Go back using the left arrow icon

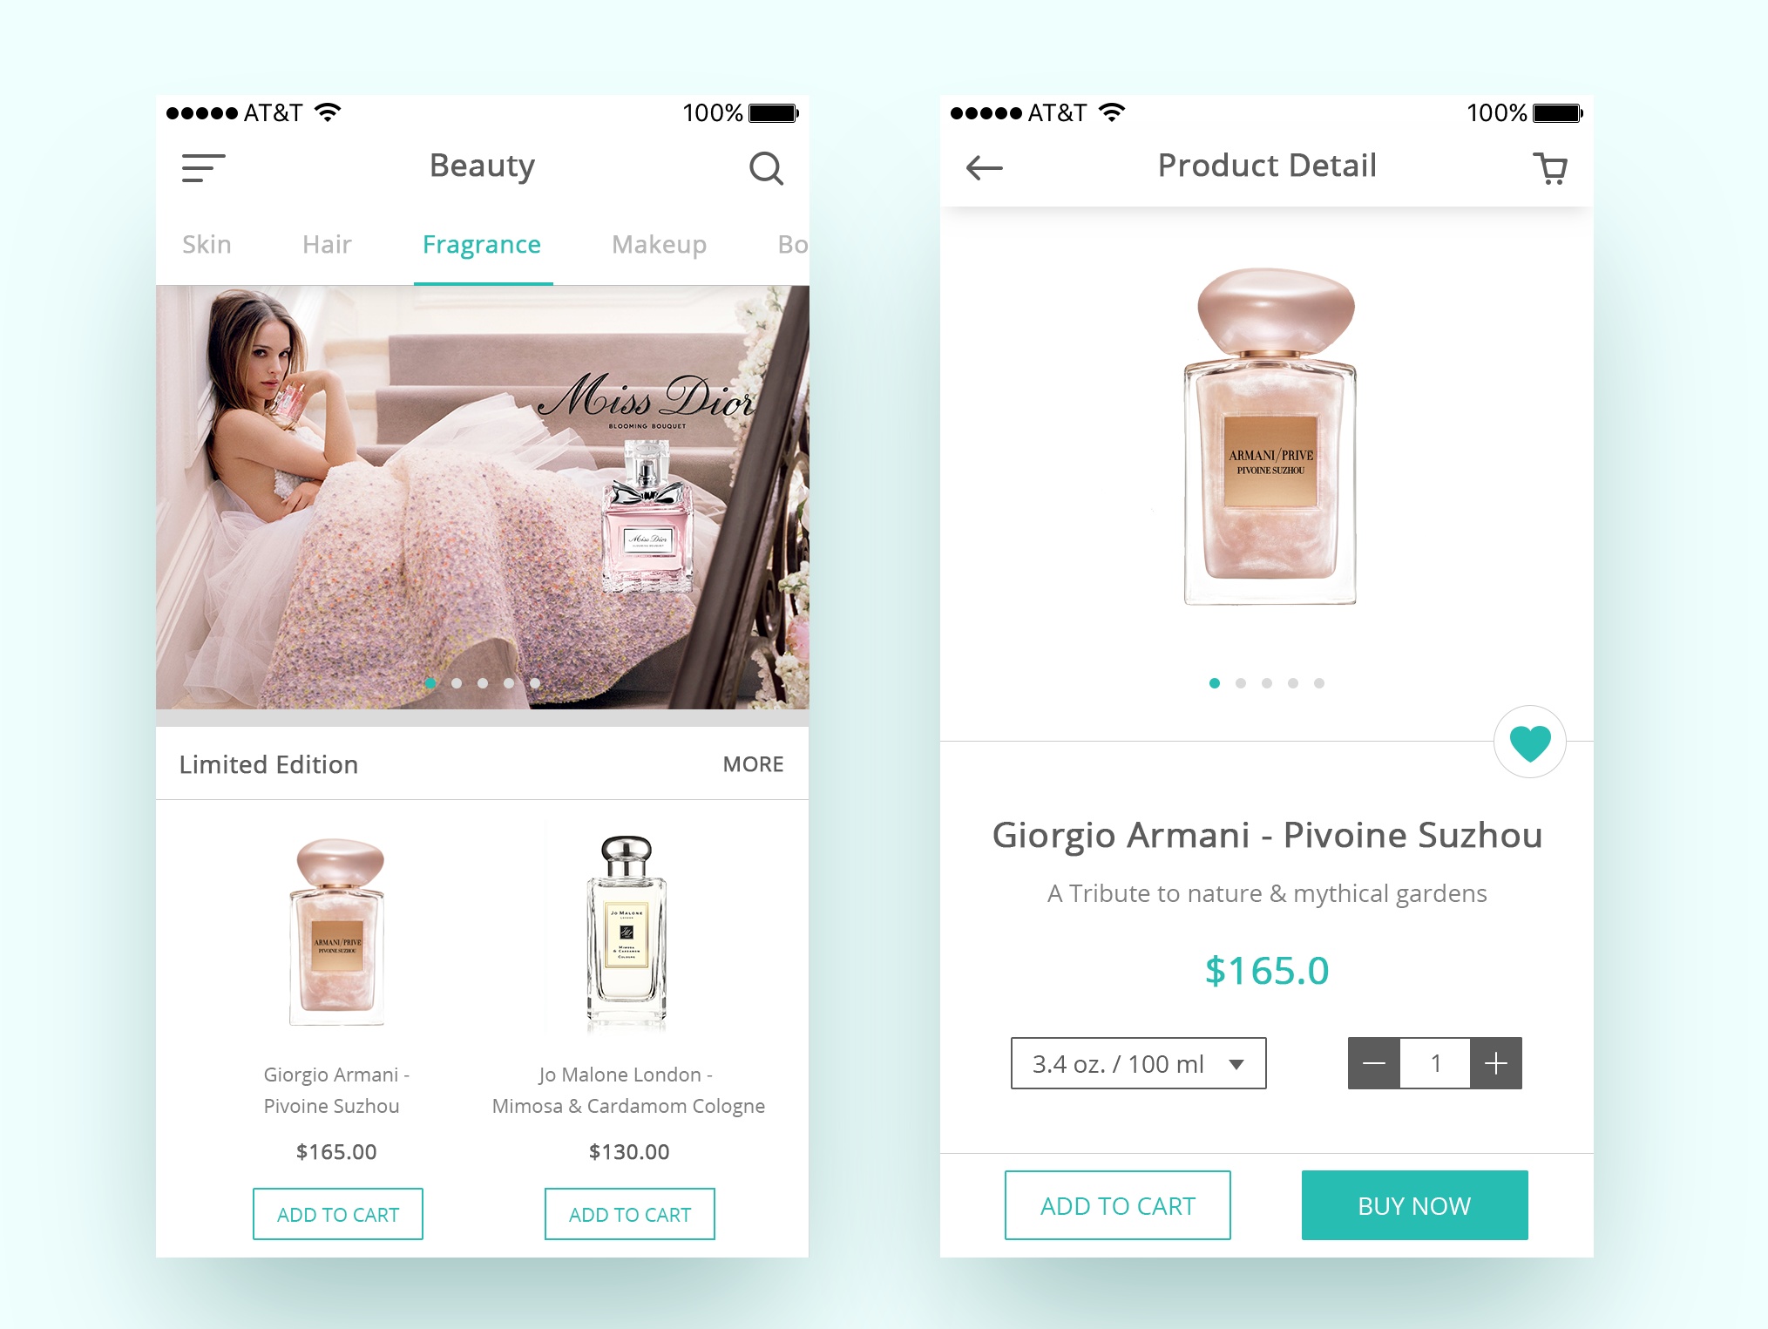click(985, 167)
